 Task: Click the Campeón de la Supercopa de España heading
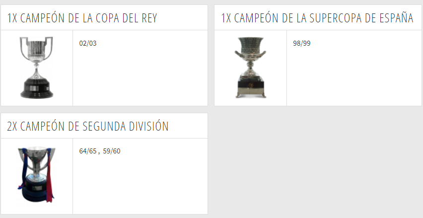(317, 18)
